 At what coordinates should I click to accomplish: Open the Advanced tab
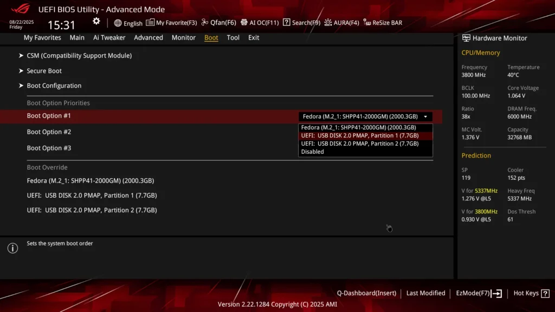pyautogui.click(x=149, y=37)
